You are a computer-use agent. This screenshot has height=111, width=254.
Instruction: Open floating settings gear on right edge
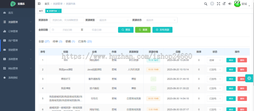point(249,78)
